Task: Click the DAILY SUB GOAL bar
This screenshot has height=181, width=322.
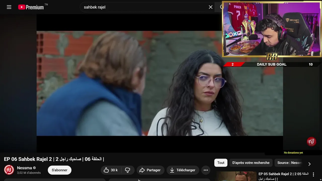Action: [272, 64]
